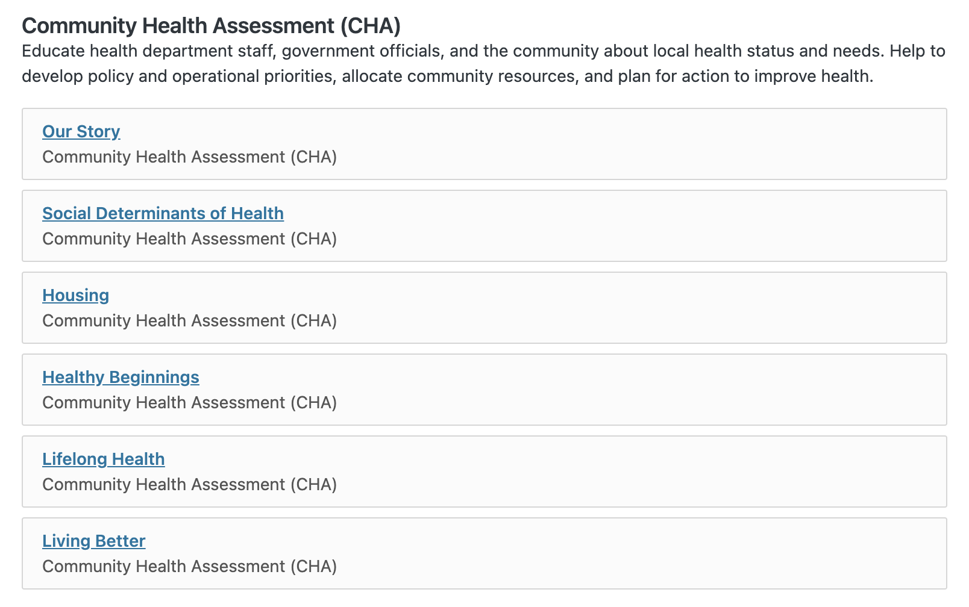
Task: Click the CHA subtitle under Social Determinants of Health
Action: pos(189,239)
